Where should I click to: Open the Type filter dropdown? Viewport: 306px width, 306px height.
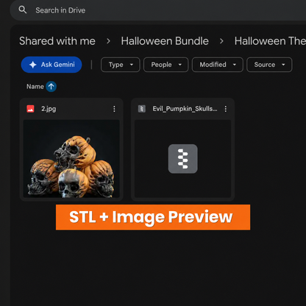click(x=120, y=65)
